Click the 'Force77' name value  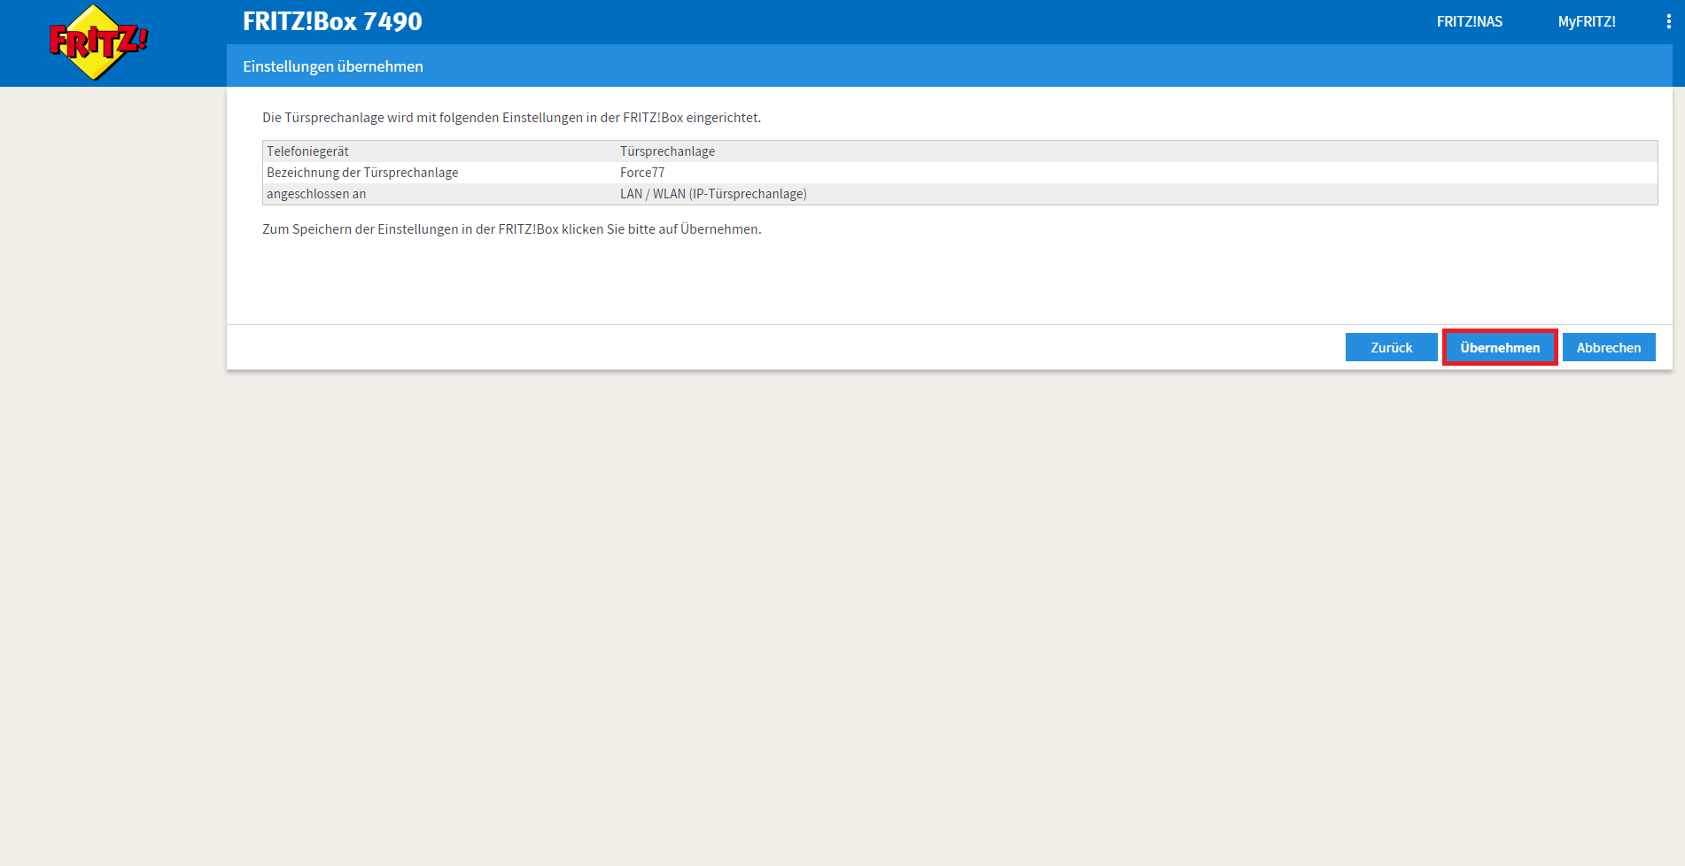(x=642, y=173)
